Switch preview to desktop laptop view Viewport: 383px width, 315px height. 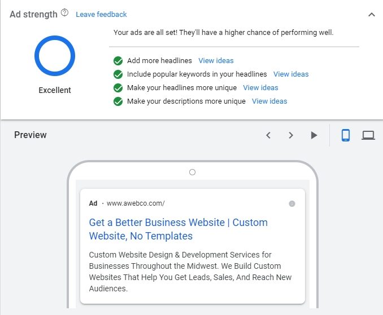tap(368, 135)
